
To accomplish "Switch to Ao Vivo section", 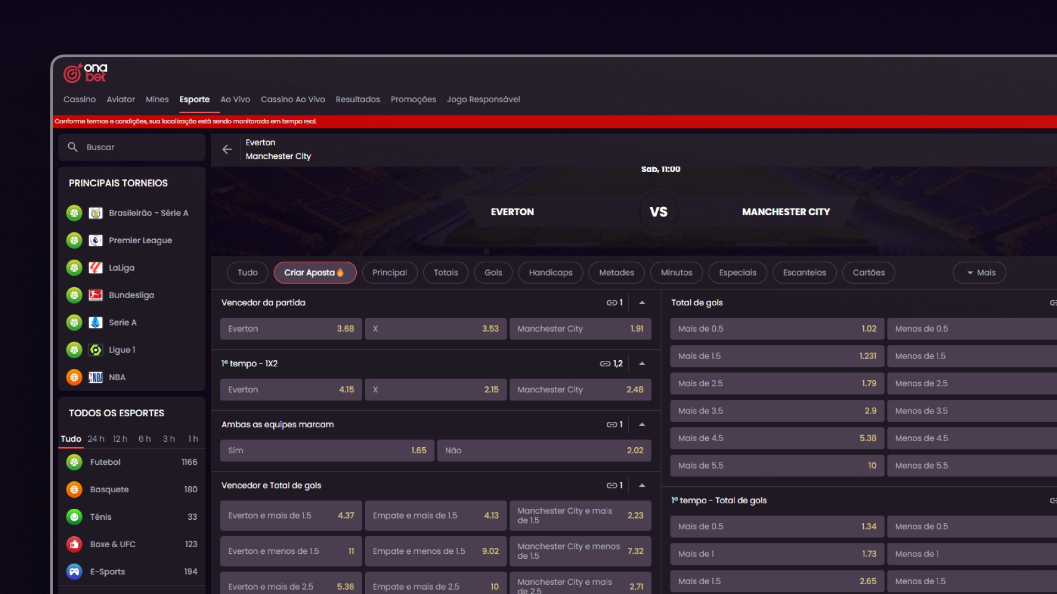I will [235, 100].
